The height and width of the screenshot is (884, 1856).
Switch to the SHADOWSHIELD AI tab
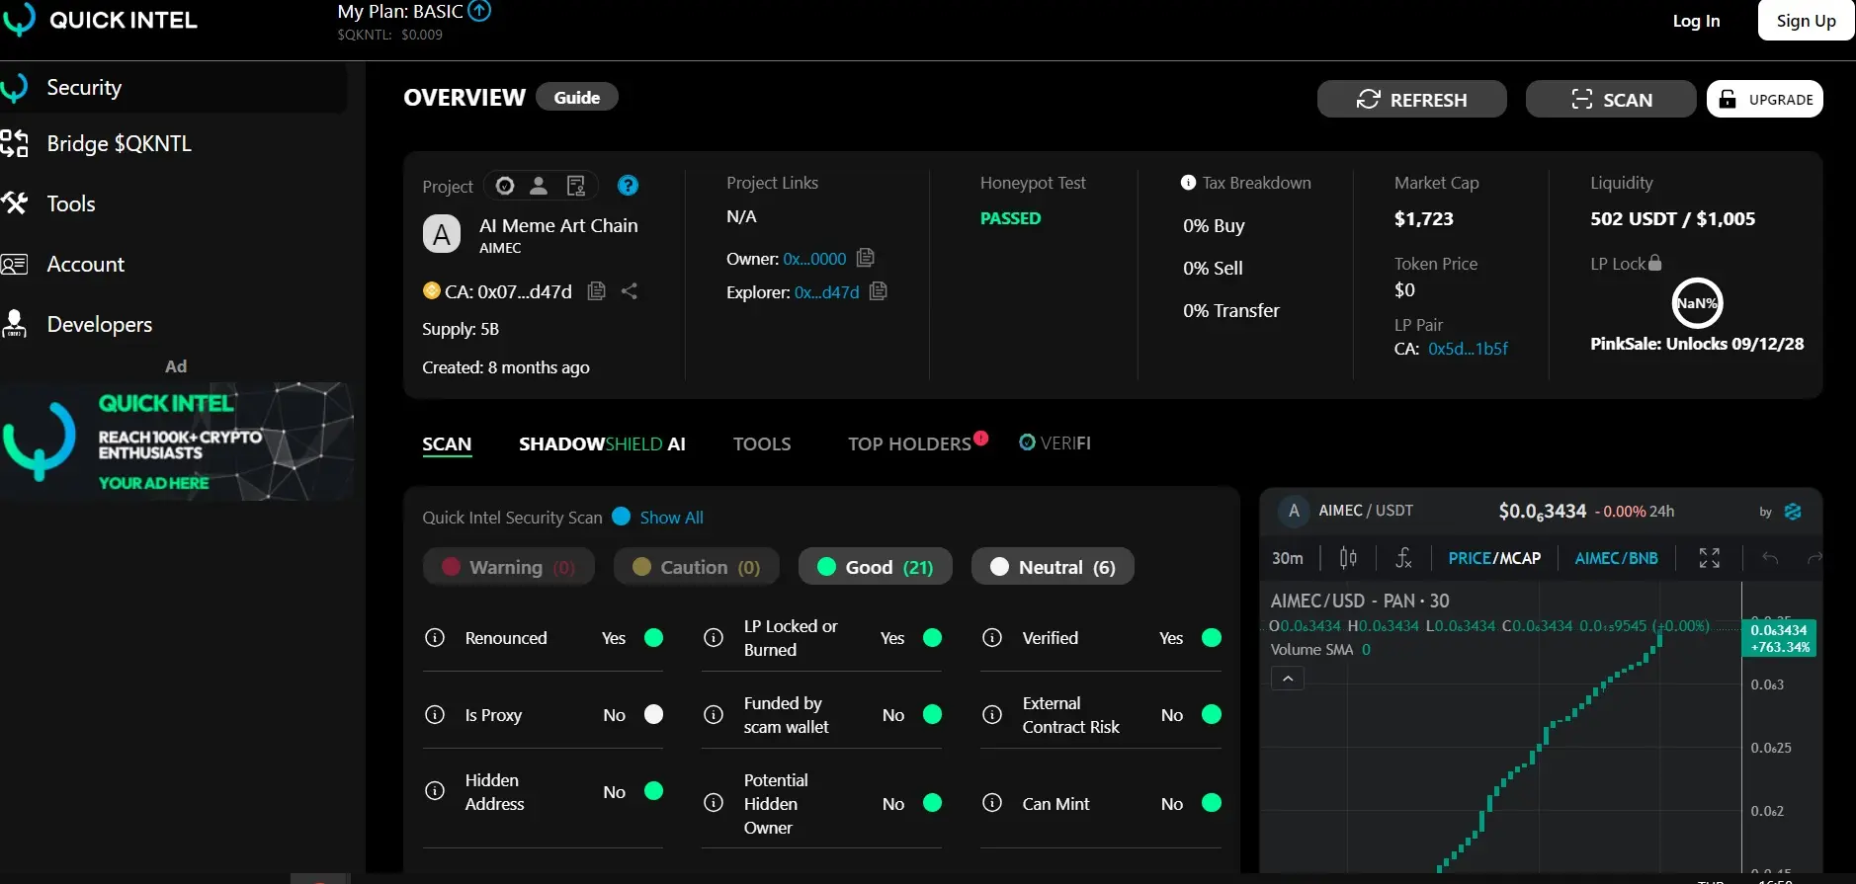[602, 444]
